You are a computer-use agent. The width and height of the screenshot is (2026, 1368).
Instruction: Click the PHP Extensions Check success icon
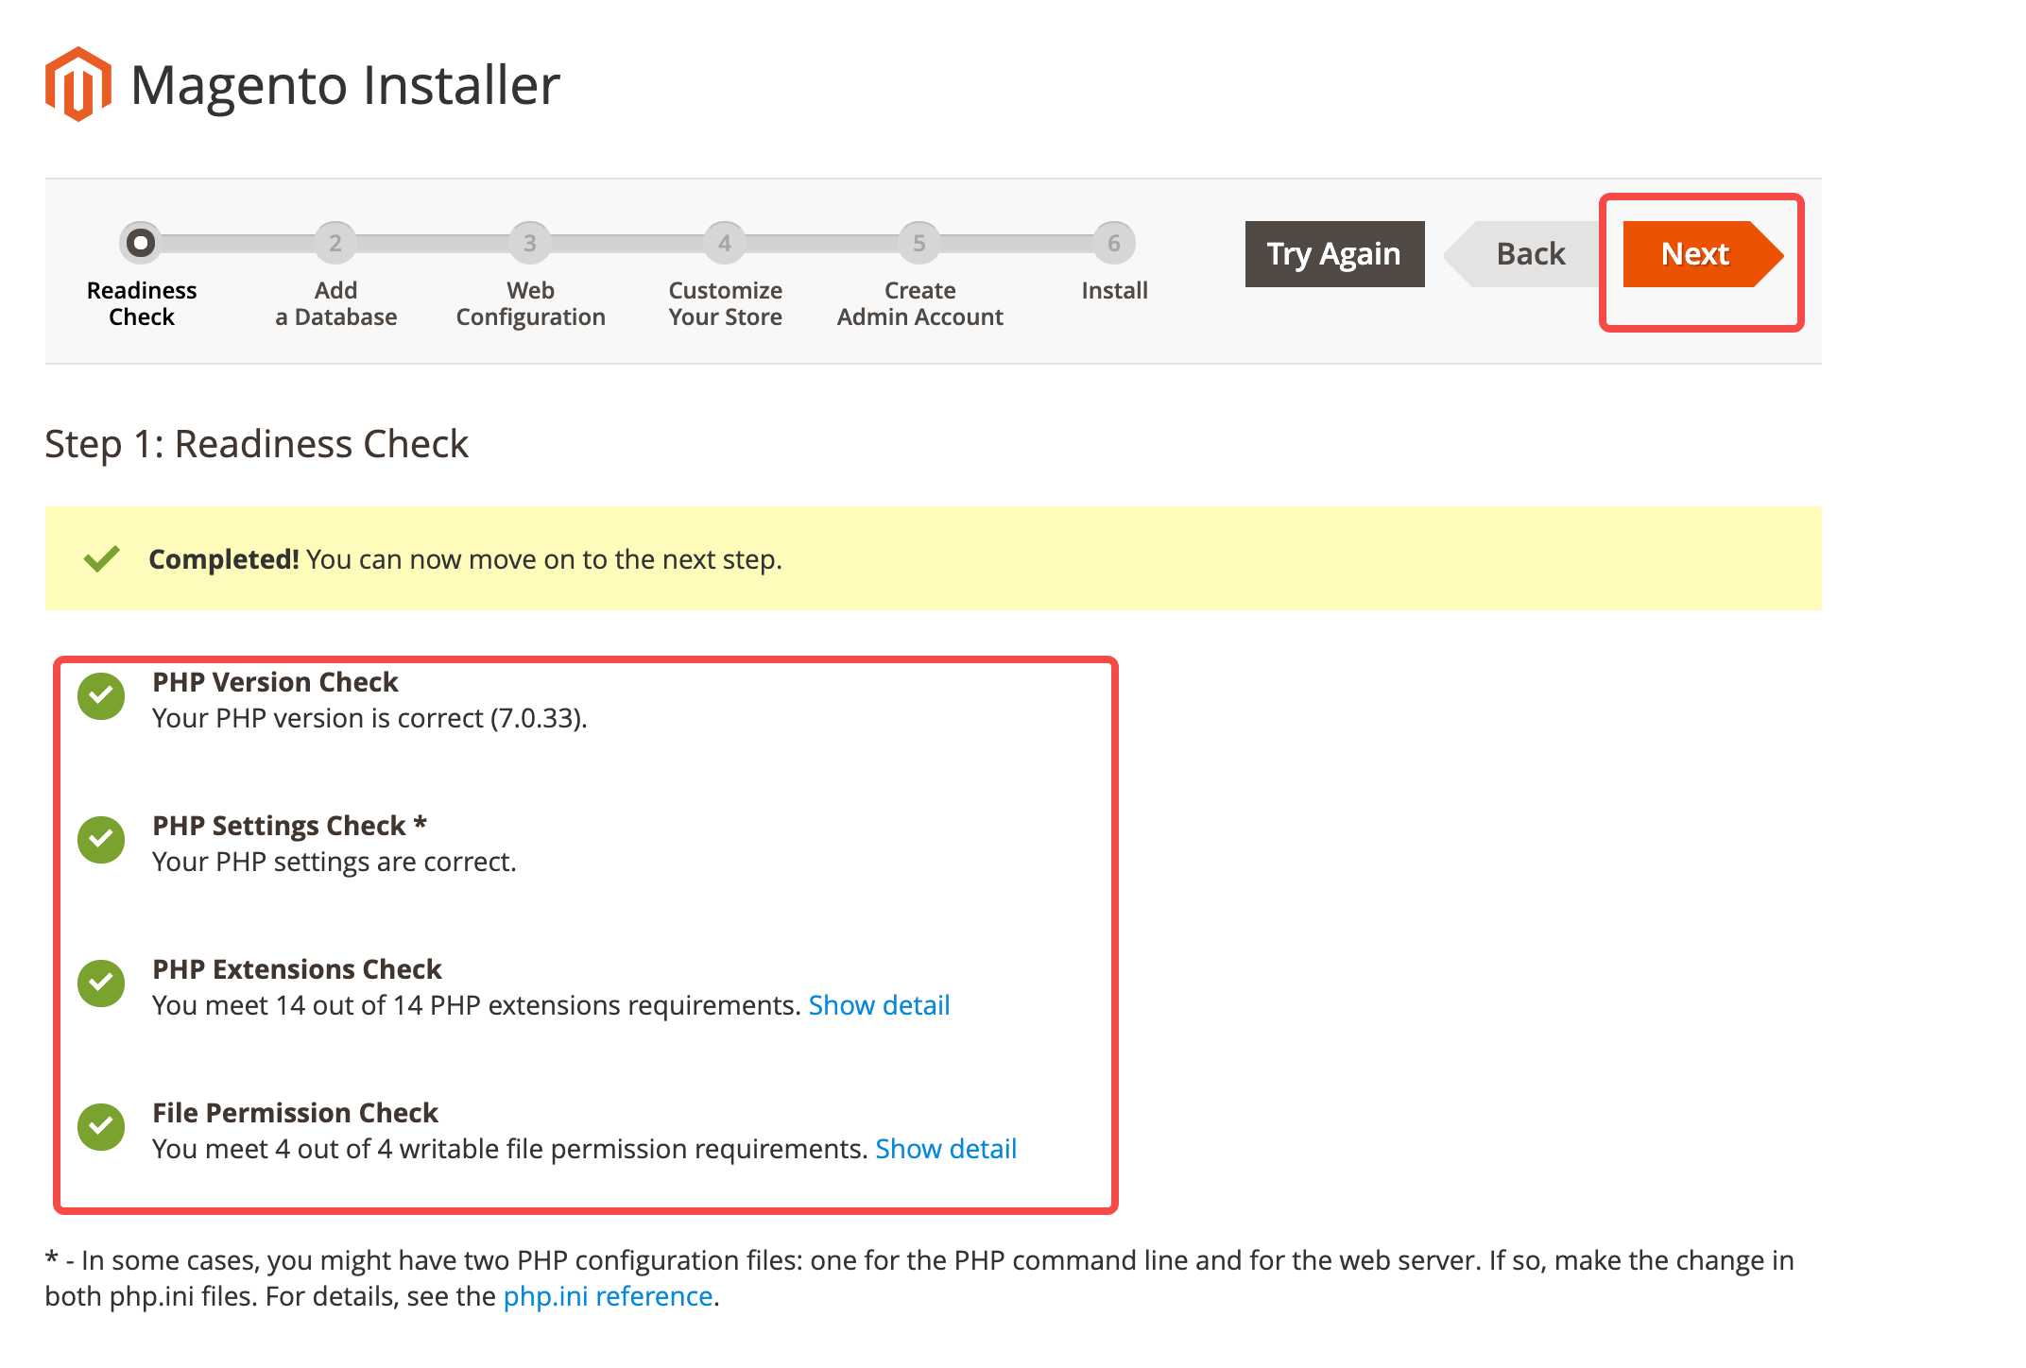pos(101,983)
